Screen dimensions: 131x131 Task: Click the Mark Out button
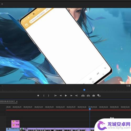[x=48, y=96]
